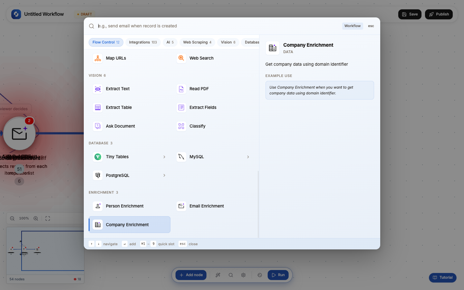Open the Tutorial
The image size is (464, 290).
coord(443,278)
